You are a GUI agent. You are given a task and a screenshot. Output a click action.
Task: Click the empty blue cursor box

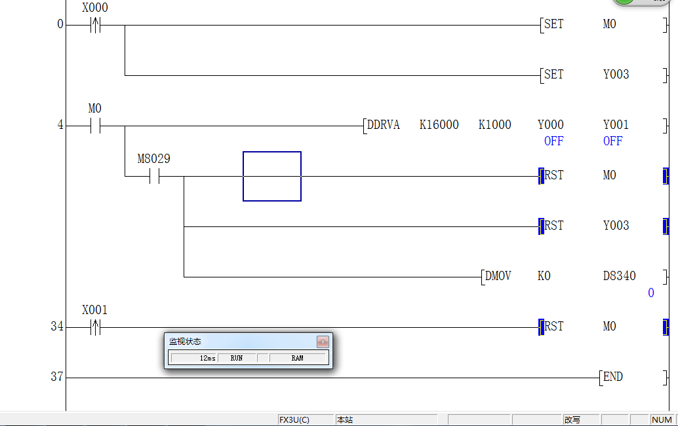coord(272,177)
